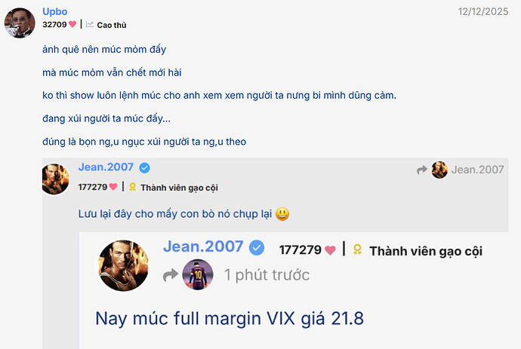Click the Messi number 10 avatar

[198, 274]
